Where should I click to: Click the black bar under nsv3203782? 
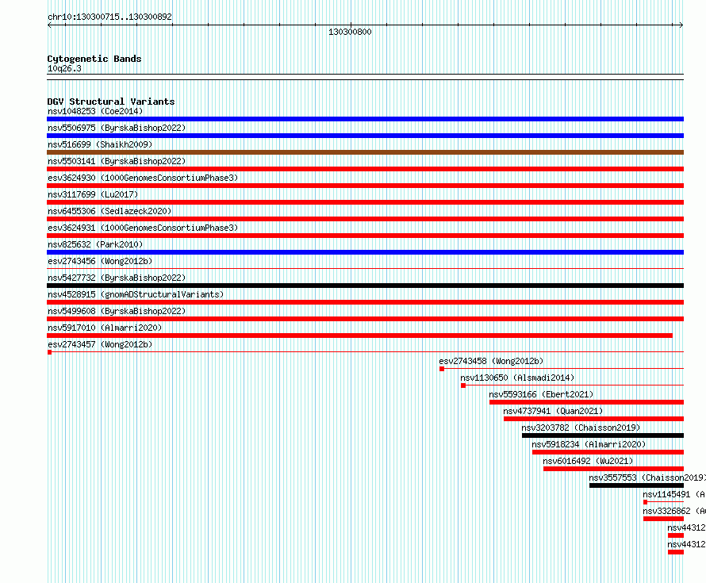point(603,435)
